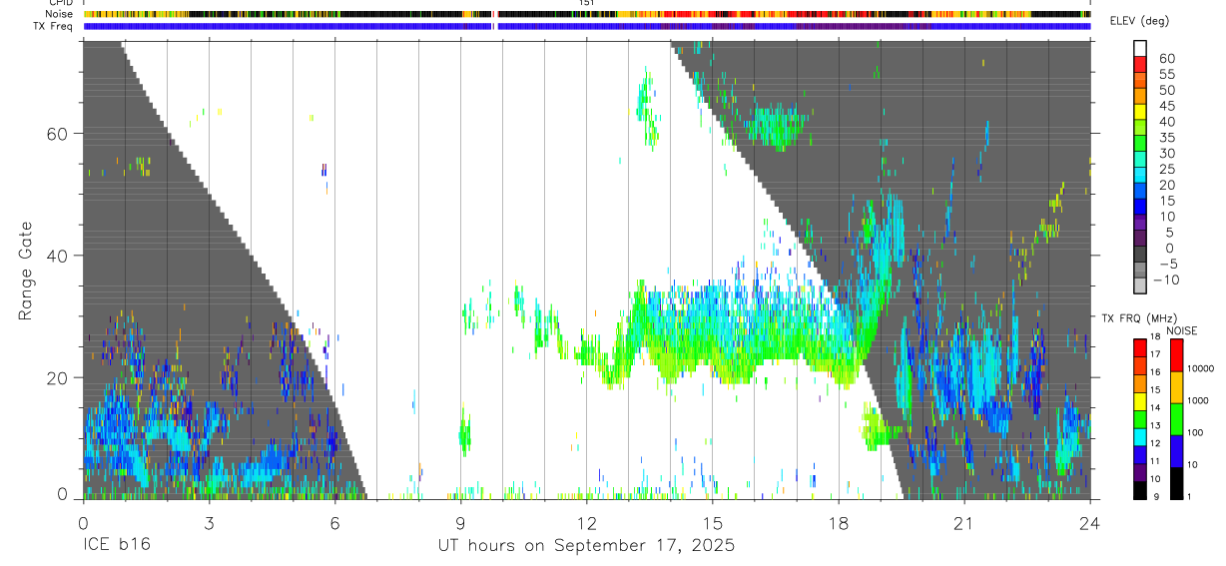Click the red top swatch of the NOISE colorbar
The image size is (1226, 566).
tap(1176, 356)
